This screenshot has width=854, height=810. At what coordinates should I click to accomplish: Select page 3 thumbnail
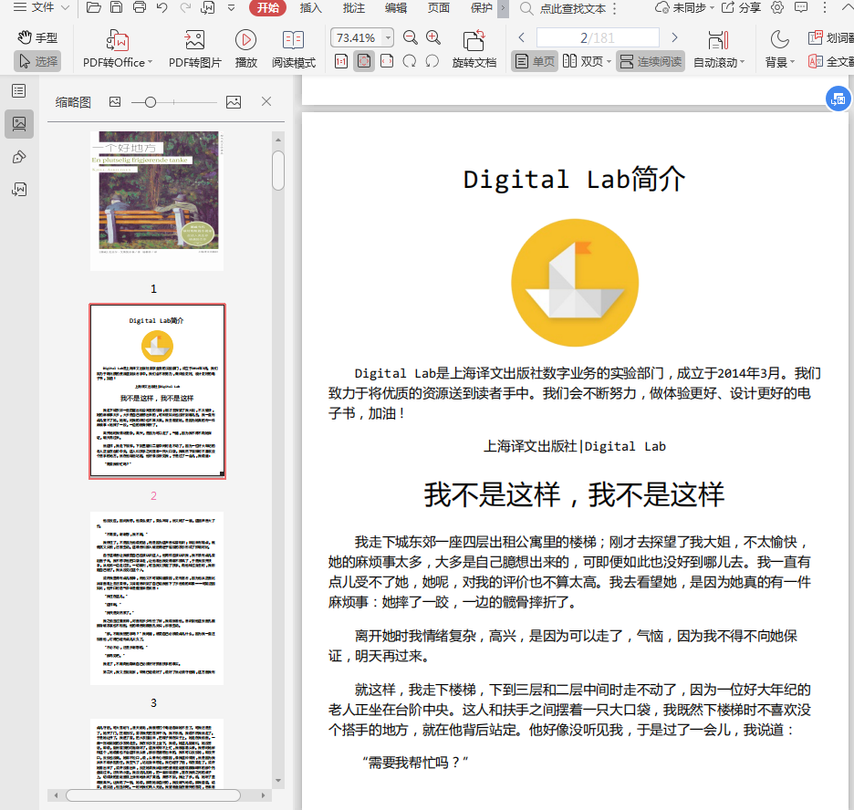tap(157, 597)
